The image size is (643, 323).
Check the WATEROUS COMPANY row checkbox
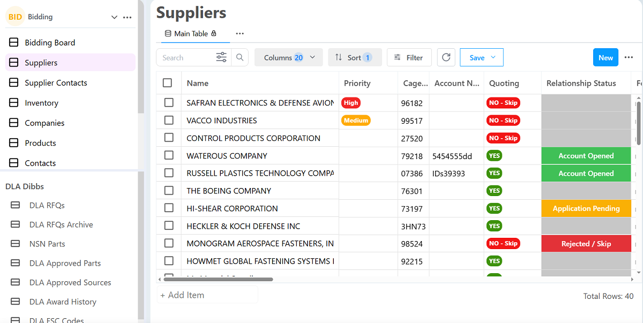point(169,155)
